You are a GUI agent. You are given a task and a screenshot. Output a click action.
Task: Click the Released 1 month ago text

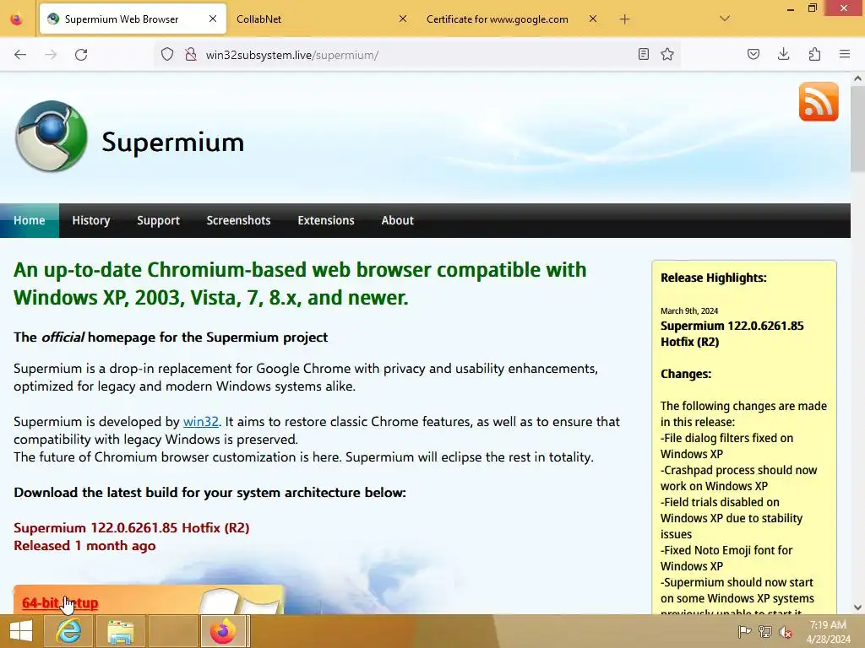coord(84,546)
